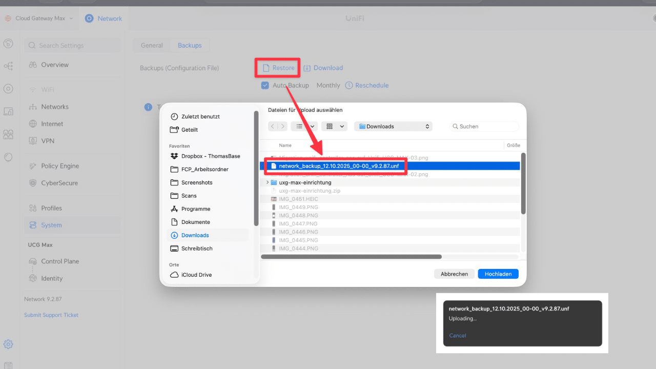Click the CyberSecure shield icon
The width and height of the screenshot is (656, 369).
(33, 183)
